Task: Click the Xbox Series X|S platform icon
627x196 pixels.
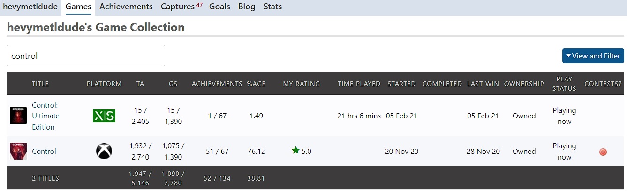Action: [x=104, y=116]
